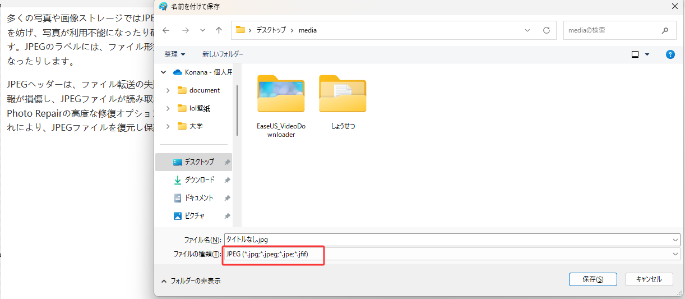Go up one folder level
This screenshot has height=299, width=685.
pos(219,30)
